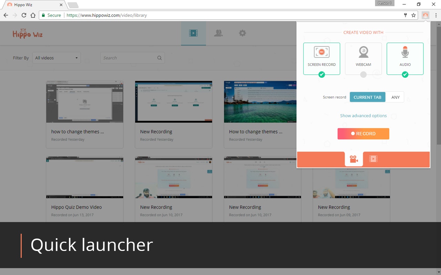Go back to the previous page
Image resolution: width=441 pixels, height=275 pixels.
[x=6, y=15]
